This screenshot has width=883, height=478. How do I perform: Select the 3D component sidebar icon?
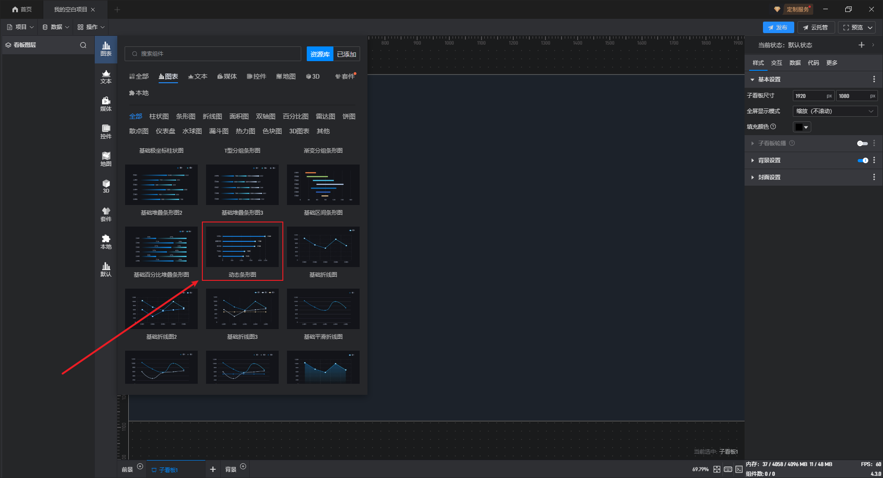click(x=106, y=186)
